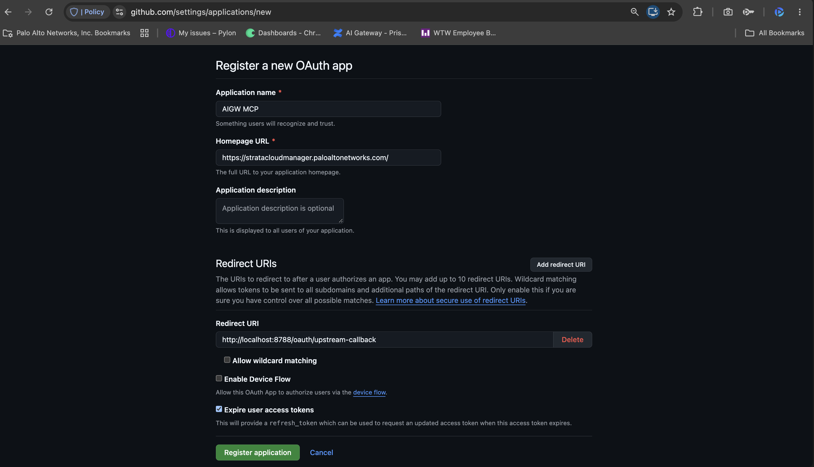This screenshot has height=467, width=814.
Task: Click the key password manager icon
Action: click(x=748, y=12)
